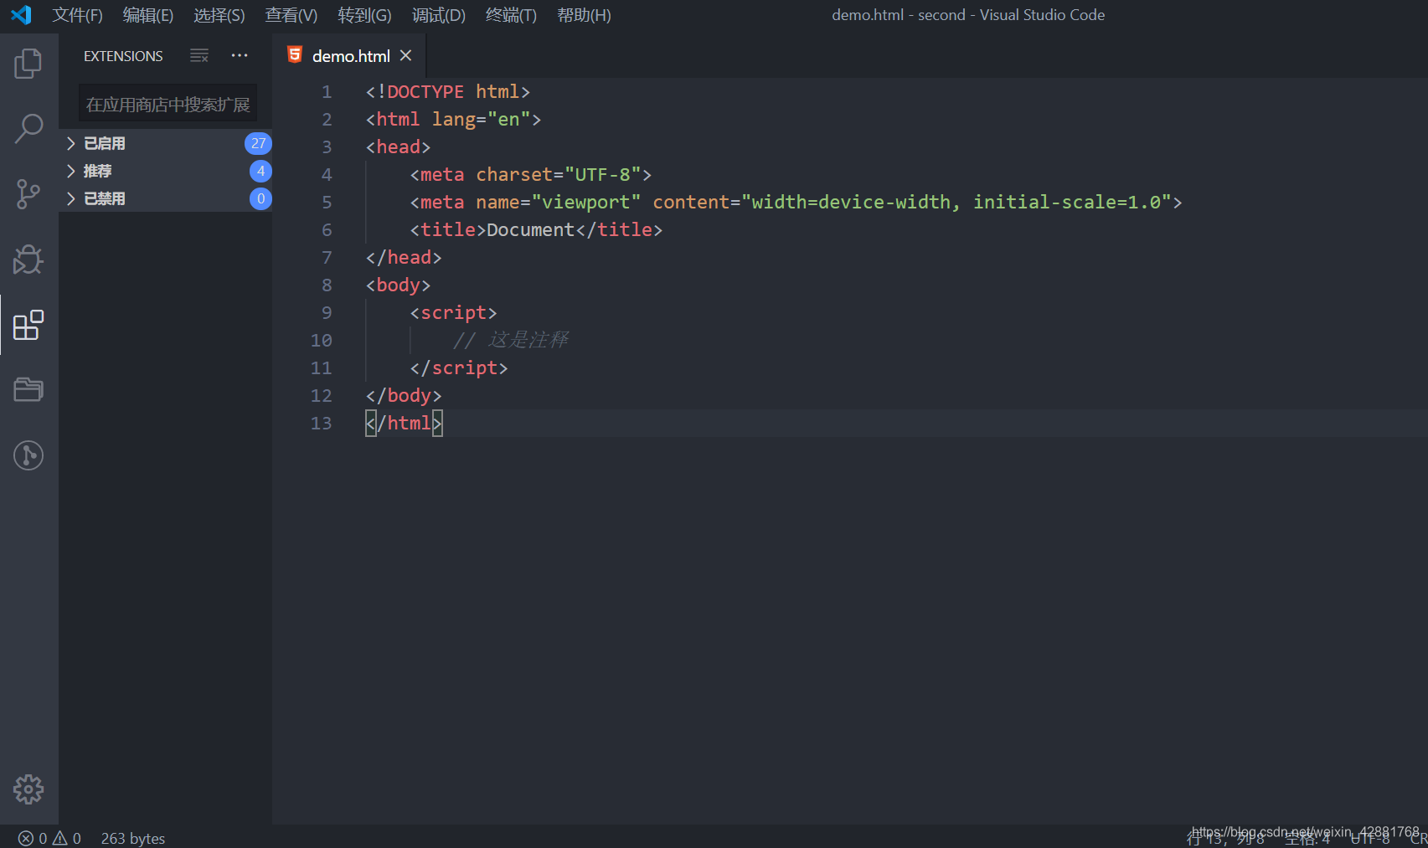Expand the 已启用 extensions section
Viewport: 1428px width, 848px height.
click(x=165, y=143)
